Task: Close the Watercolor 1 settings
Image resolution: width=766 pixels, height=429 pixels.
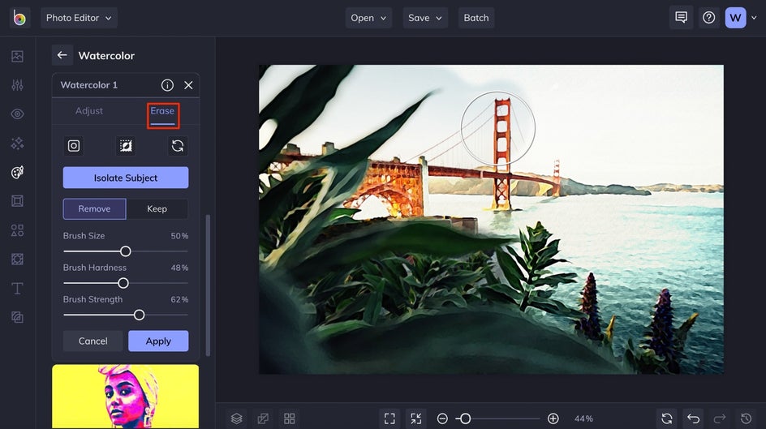Action: click(x=188, y=85)
